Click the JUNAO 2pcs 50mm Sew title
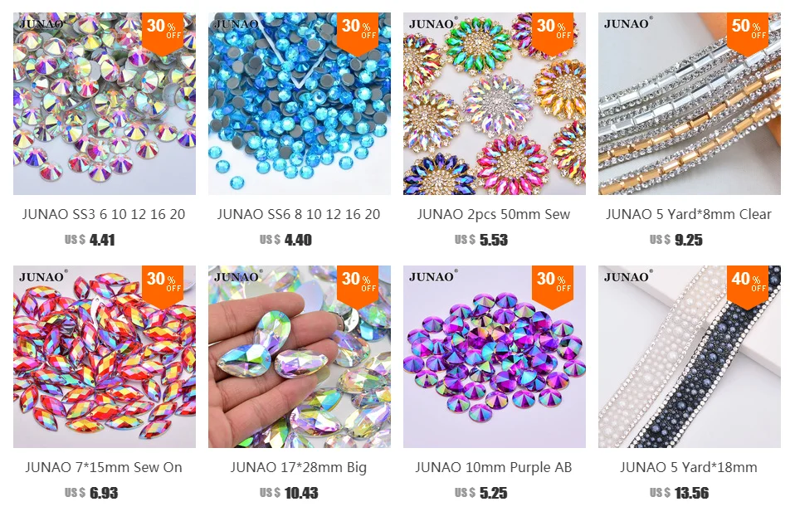 pos(494,214)
